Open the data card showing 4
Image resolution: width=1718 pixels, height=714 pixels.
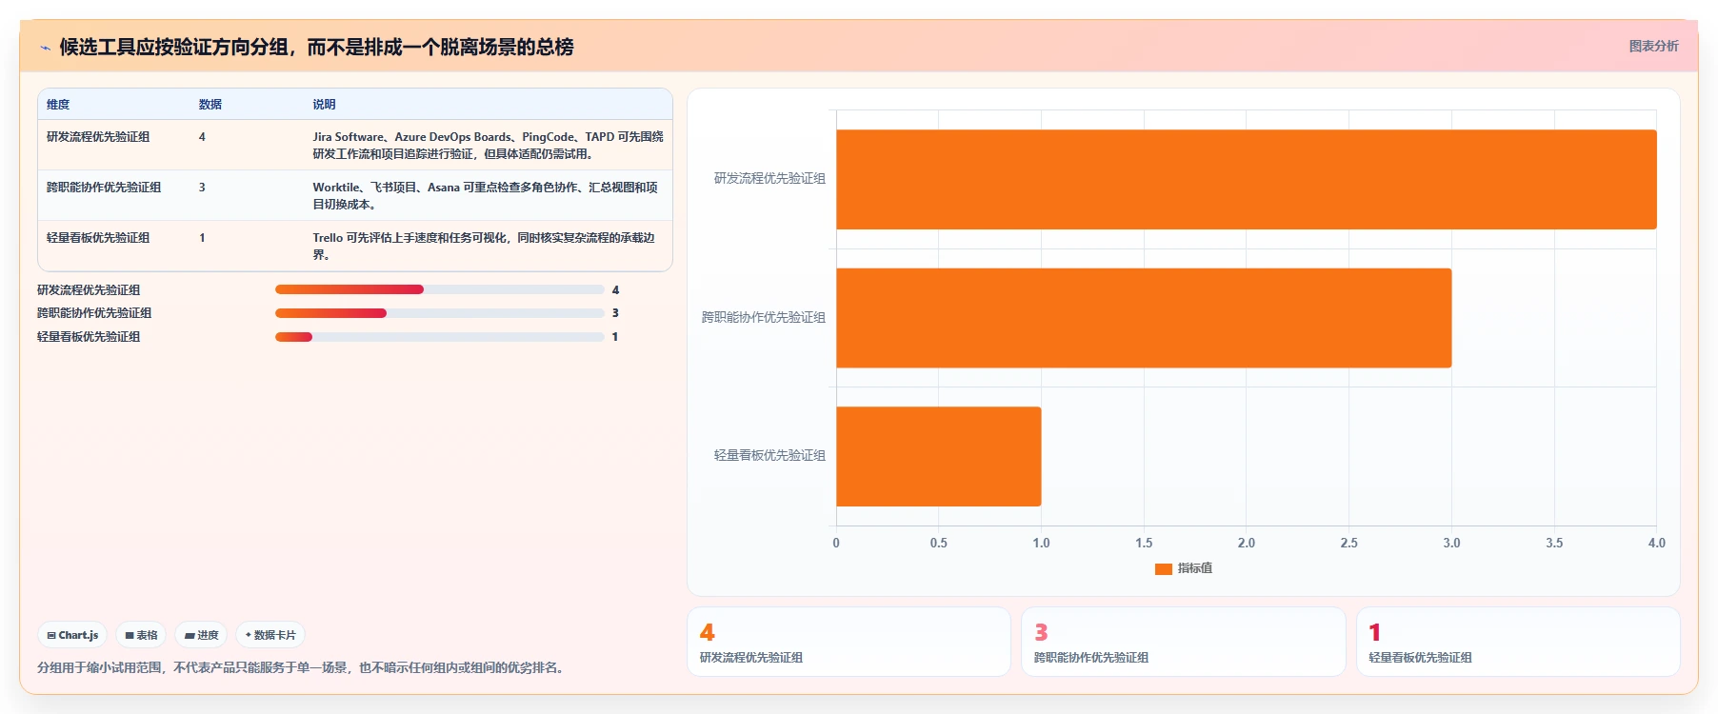(849, 642)
